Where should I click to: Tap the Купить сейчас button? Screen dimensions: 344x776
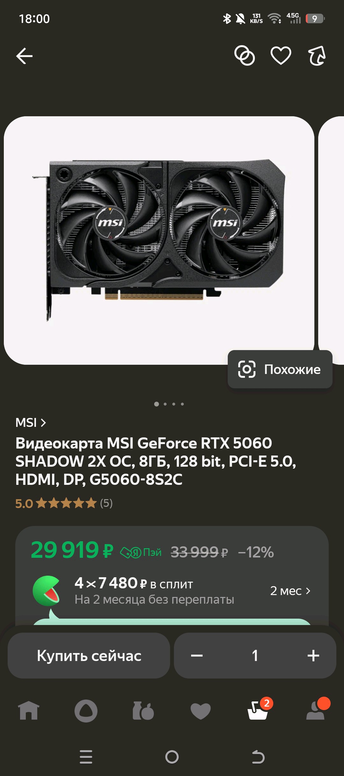[x=89, y=656]
